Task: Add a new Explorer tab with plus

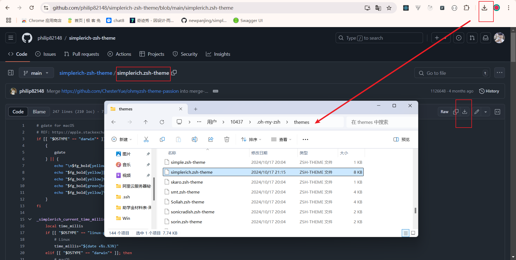Action: click(x=196, y=109)
